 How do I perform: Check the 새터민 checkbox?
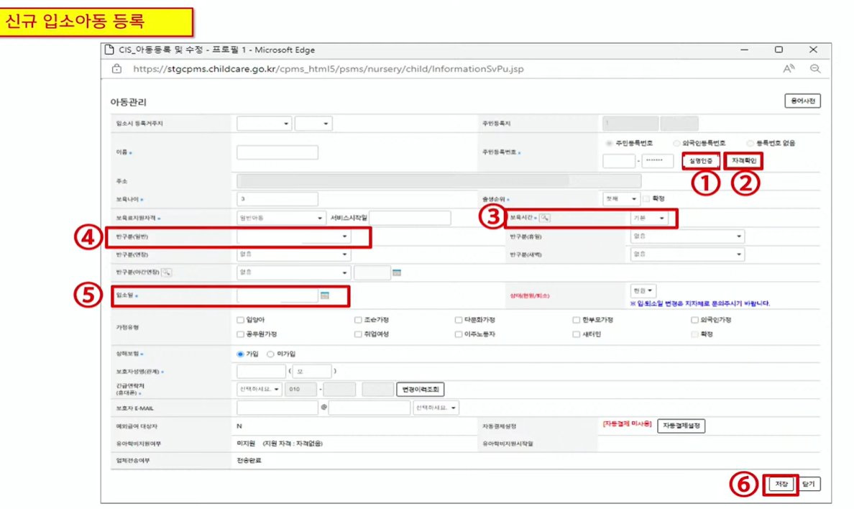577,334
